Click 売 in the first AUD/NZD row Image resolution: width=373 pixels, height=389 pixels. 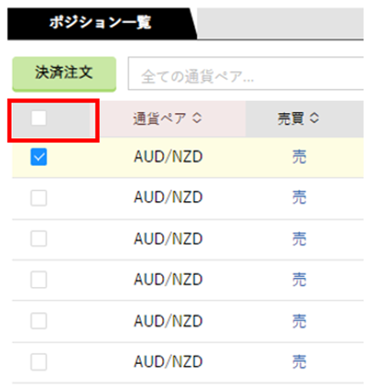click(299, 157)
